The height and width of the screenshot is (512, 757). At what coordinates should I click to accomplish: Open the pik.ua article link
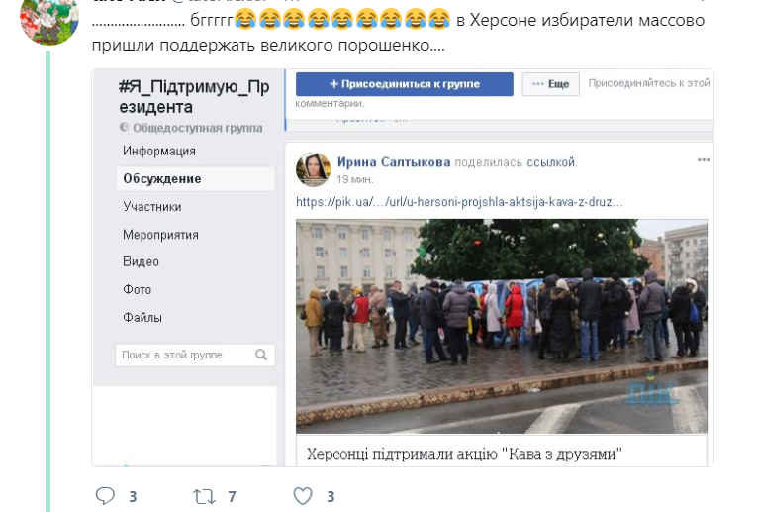tap(459, 202)
